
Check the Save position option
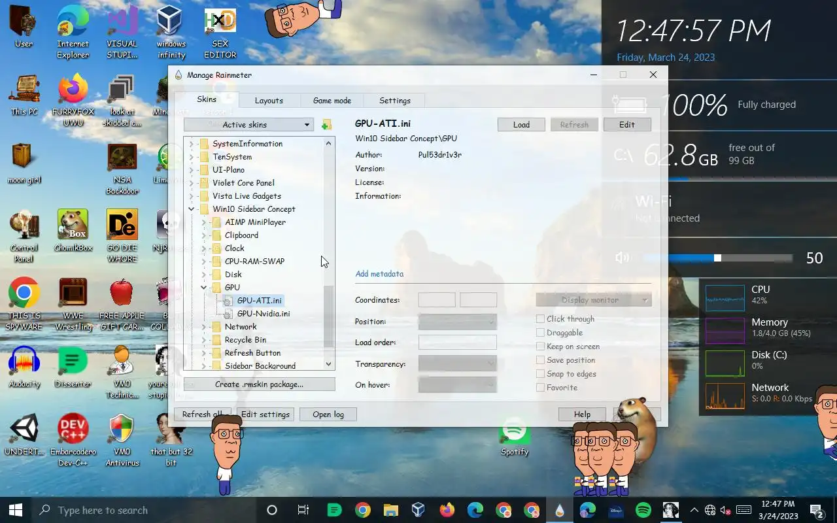click(x=540, y=360)
